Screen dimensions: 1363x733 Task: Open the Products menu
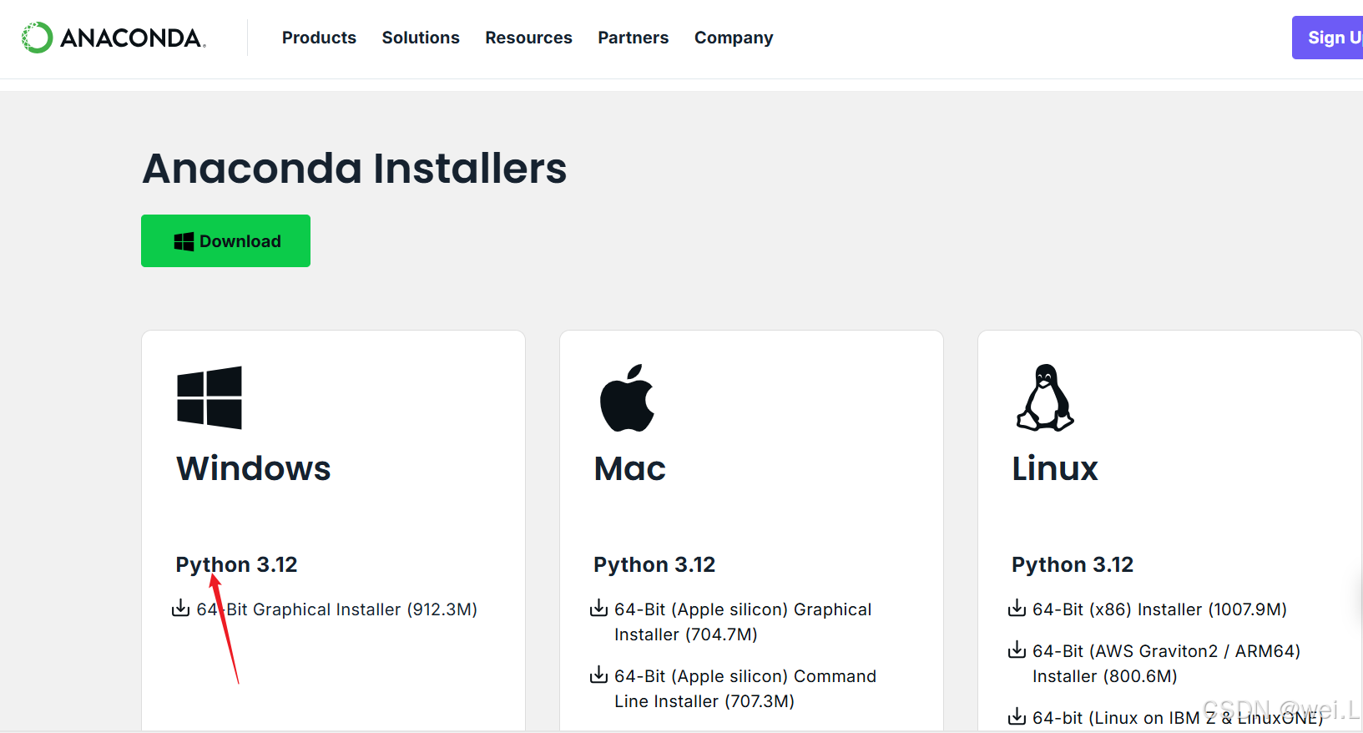319,38
